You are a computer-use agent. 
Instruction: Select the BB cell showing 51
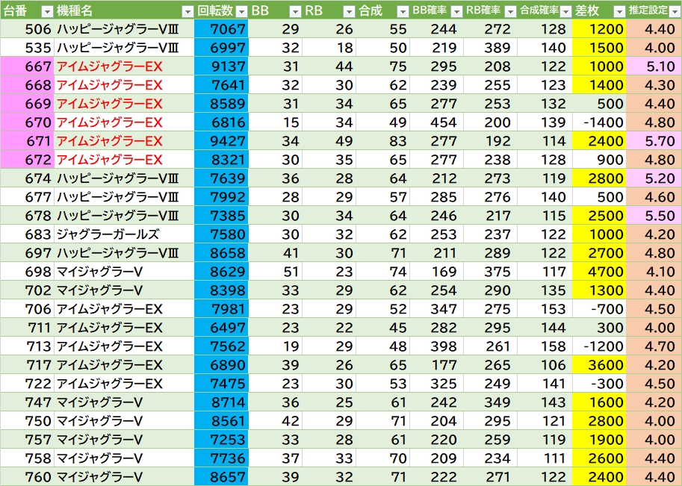[x=276, y=272]
